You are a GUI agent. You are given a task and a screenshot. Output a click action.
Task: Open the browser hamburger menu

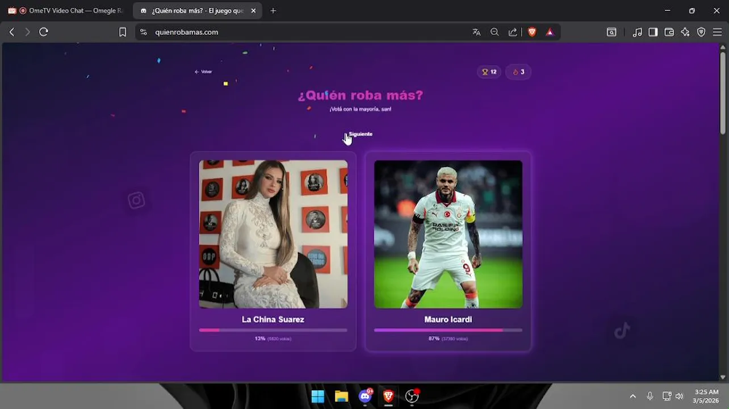point(717,32)
